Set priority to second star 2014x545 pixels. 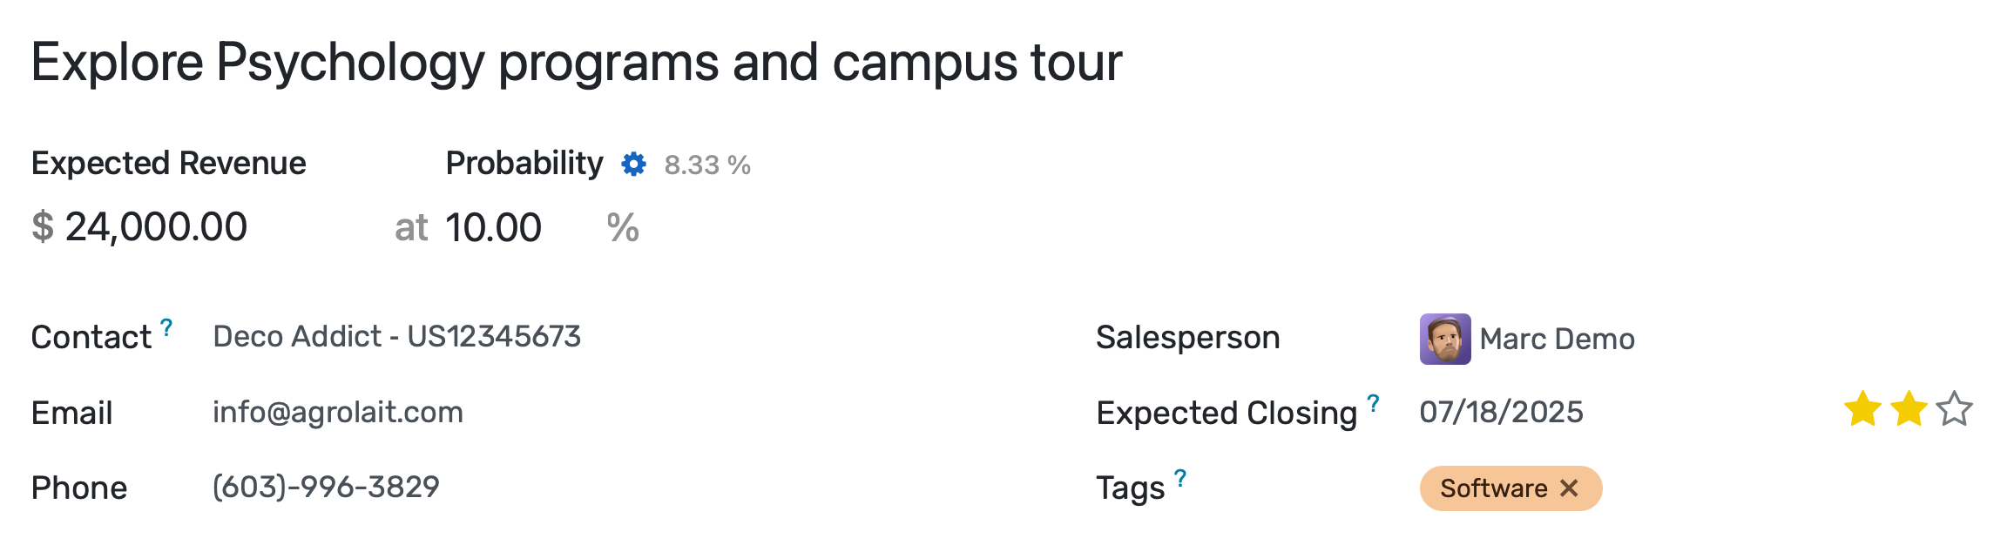1908,409
